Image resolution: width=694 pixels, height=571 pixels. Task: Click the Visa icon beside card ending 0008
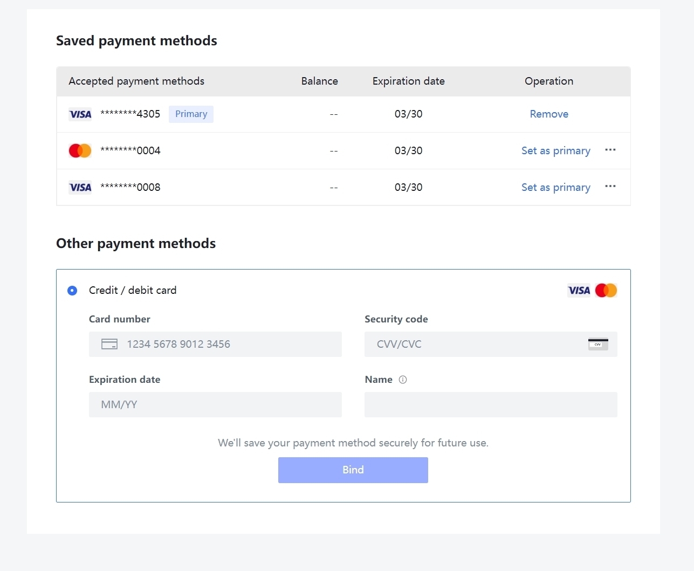pyautogui.click(x=80, y=187)
